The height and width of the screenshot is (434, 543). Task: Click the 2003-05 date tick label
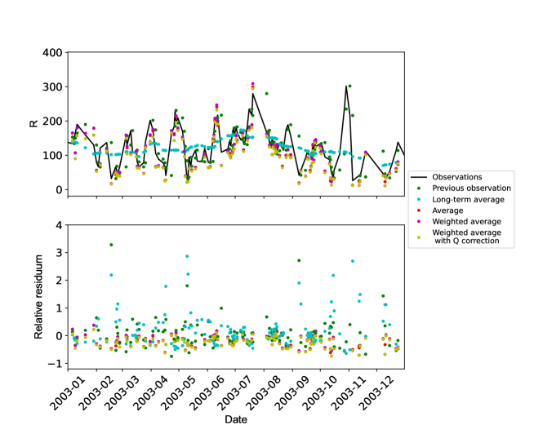179,392
